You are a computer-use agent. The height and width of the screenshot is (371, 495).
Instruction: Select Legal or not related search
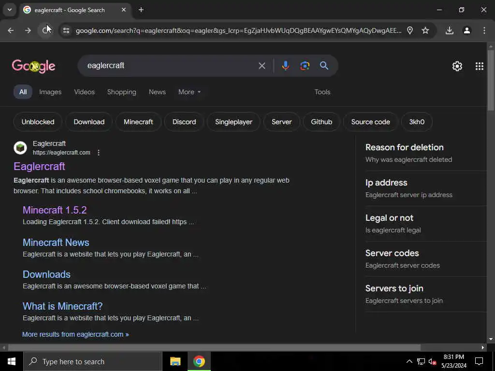[x=425, y=224]
